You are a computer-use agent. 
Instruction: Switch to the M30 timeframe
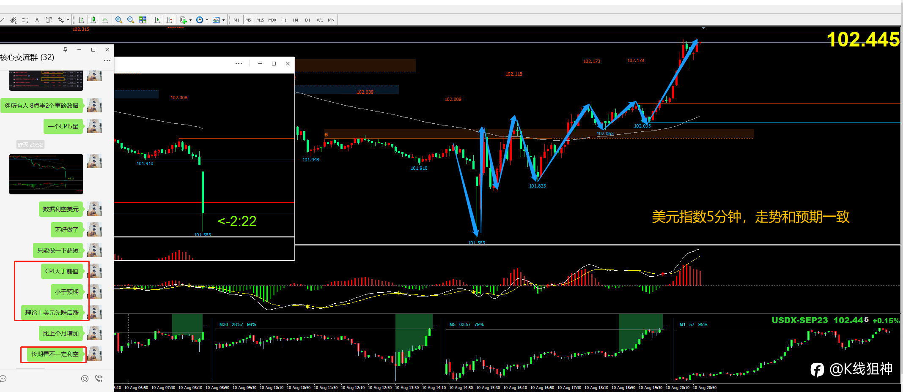272,20
